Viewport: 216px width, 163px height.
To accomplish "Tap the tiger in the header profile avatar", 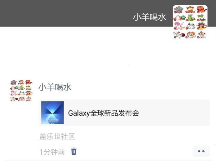I will tap(201, 10).
